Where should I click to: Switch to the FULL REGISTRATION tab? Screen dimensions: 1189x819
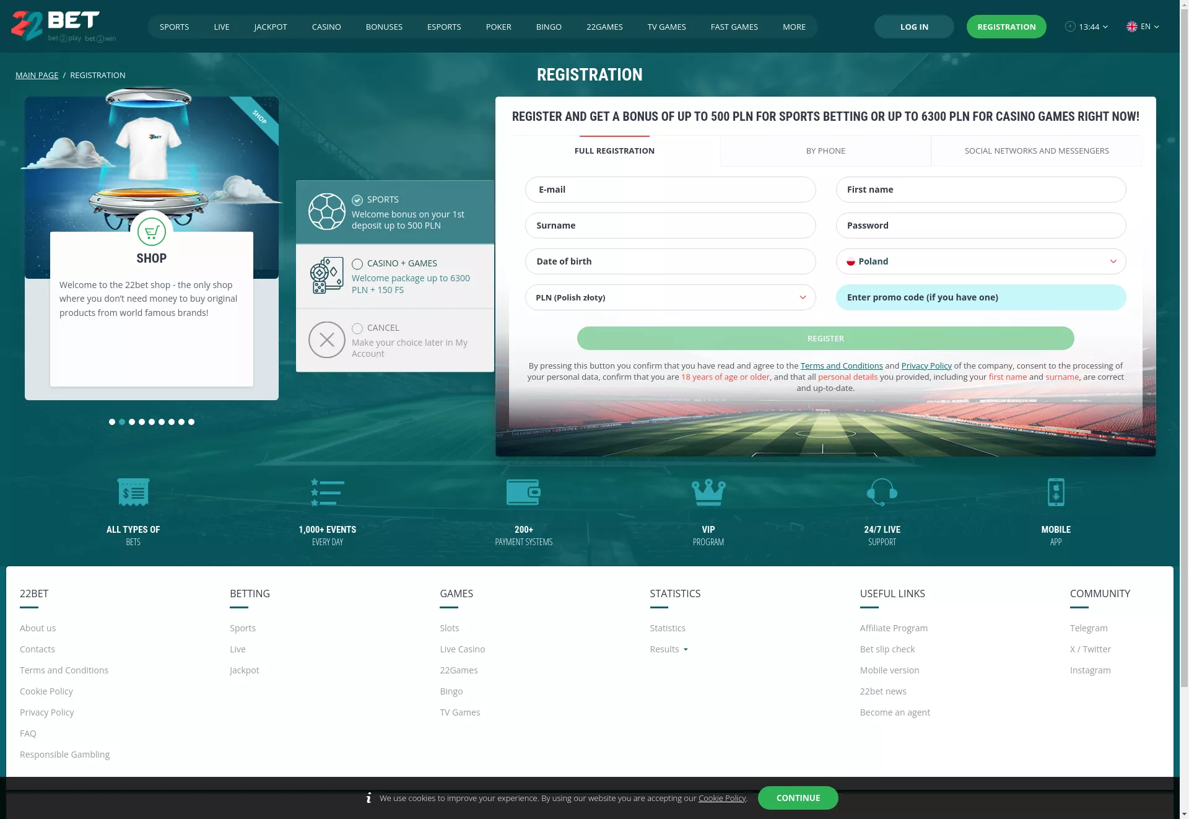coord(614,151)
